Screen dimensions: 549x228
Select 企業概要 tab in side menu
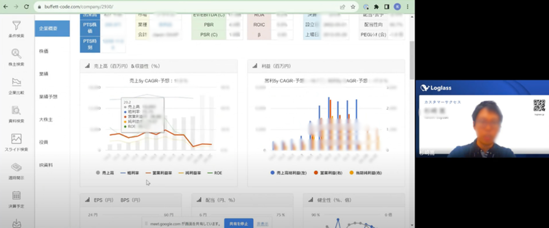[52, 29]
